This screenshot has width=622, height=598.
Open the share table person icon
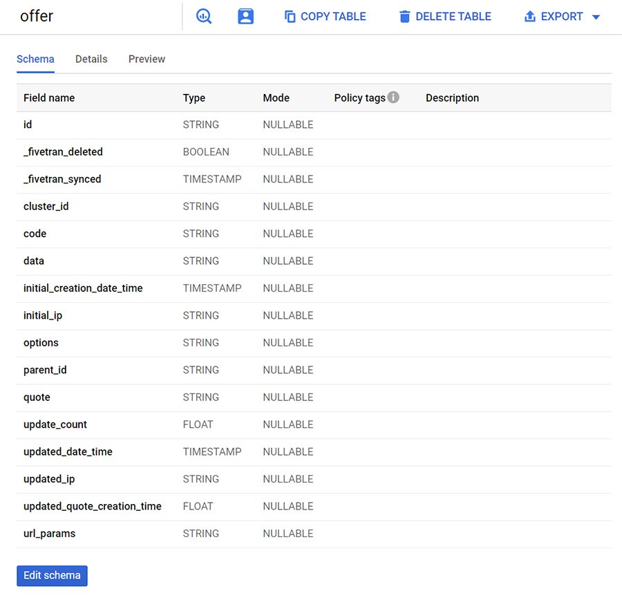(x=245, y=17)
